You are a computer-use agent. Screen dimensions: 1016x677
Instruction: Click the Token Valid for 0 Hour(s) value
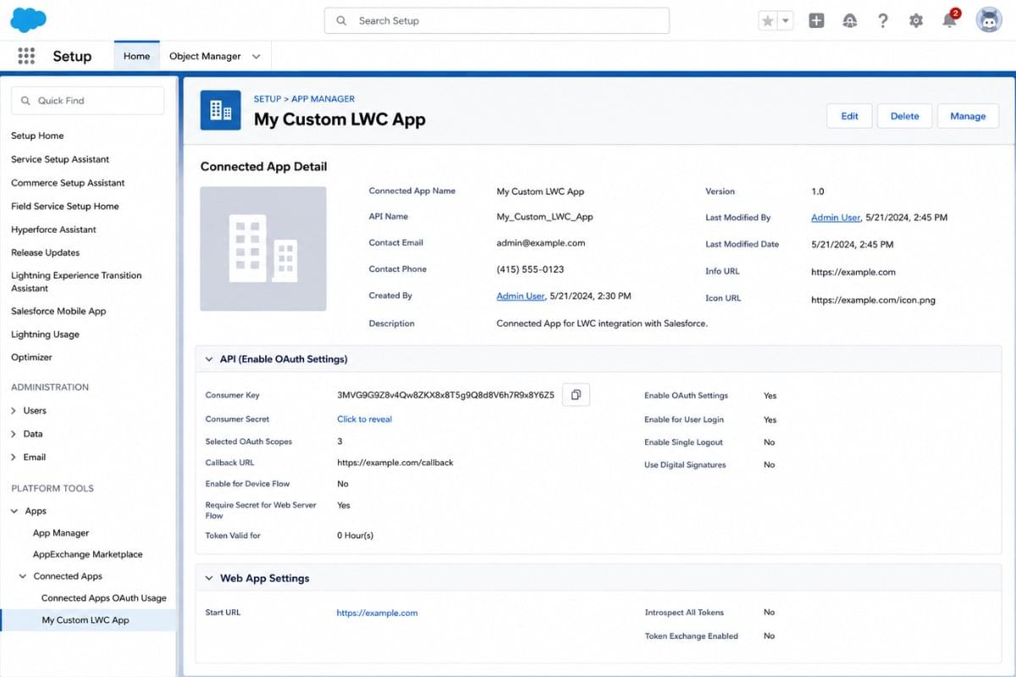pyautogui.click(x=355, y=536)
